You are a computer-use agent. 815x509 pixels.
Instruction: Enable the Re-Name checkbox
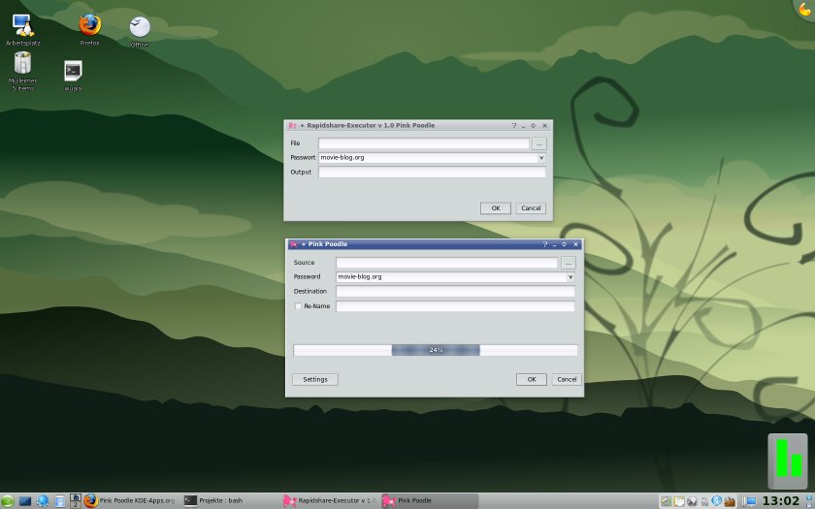pyautogui.click(x=299, y=306)
